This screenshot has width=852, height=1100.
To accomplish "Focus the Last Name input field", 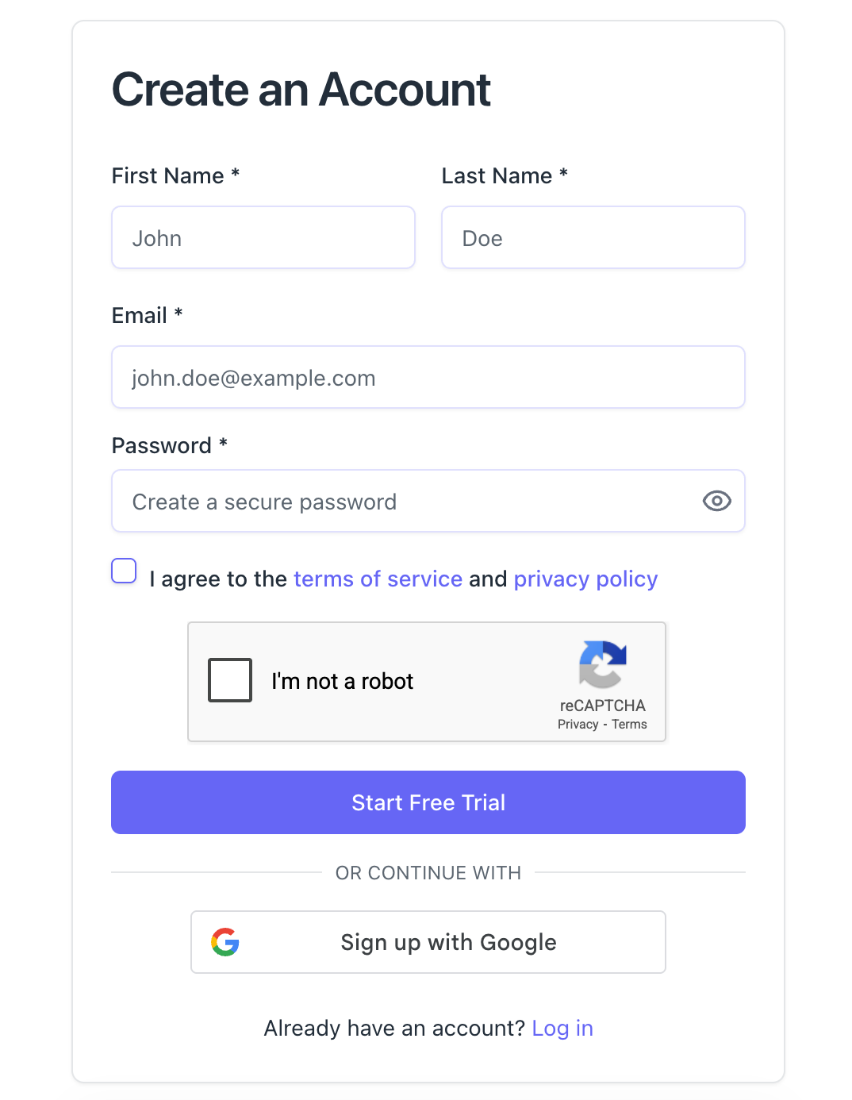I will (x=593, y=238).
